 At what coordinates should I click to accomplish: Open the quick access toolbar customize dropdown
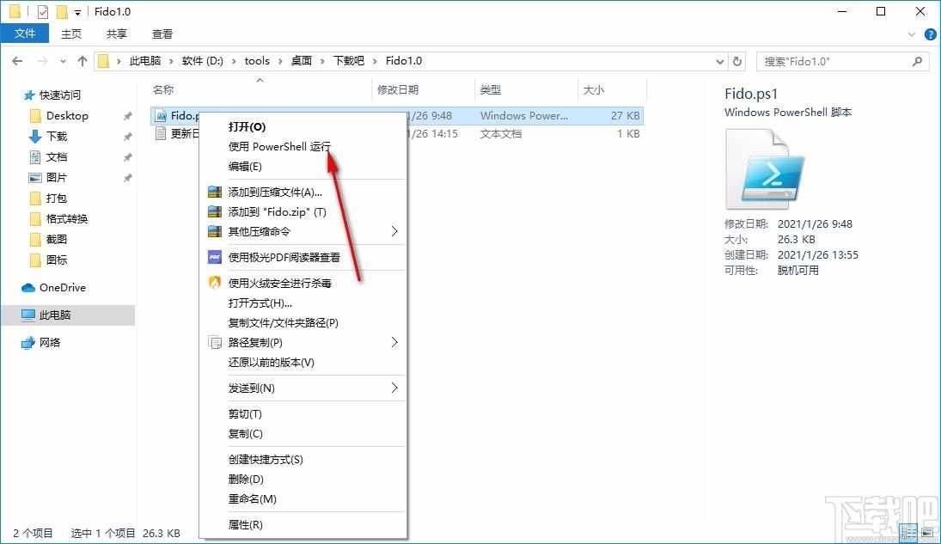pos(77,13)
